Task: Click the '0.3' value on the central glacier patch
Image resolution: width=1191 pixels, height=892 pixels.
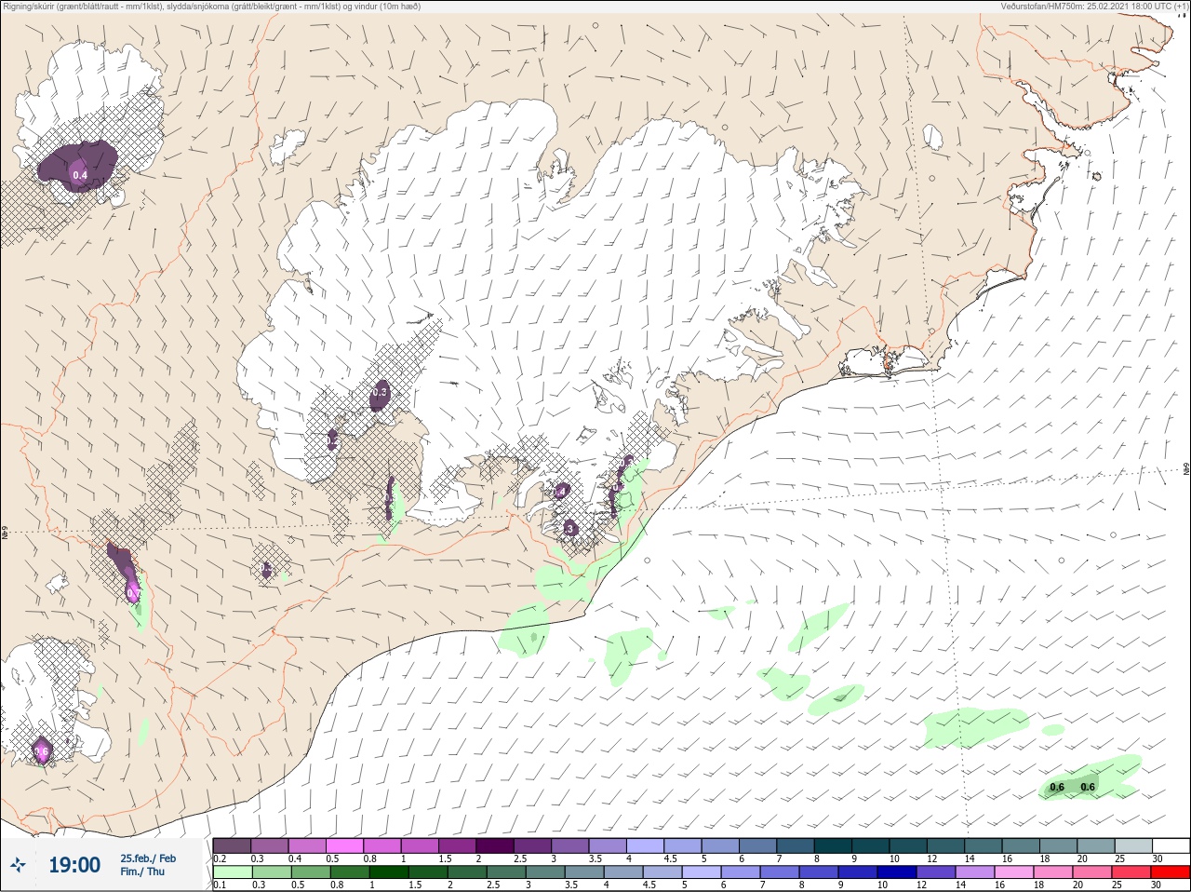Action: 379,393
